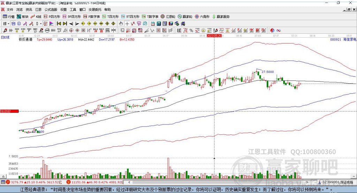Jump to first bar icon

(59, 24)
